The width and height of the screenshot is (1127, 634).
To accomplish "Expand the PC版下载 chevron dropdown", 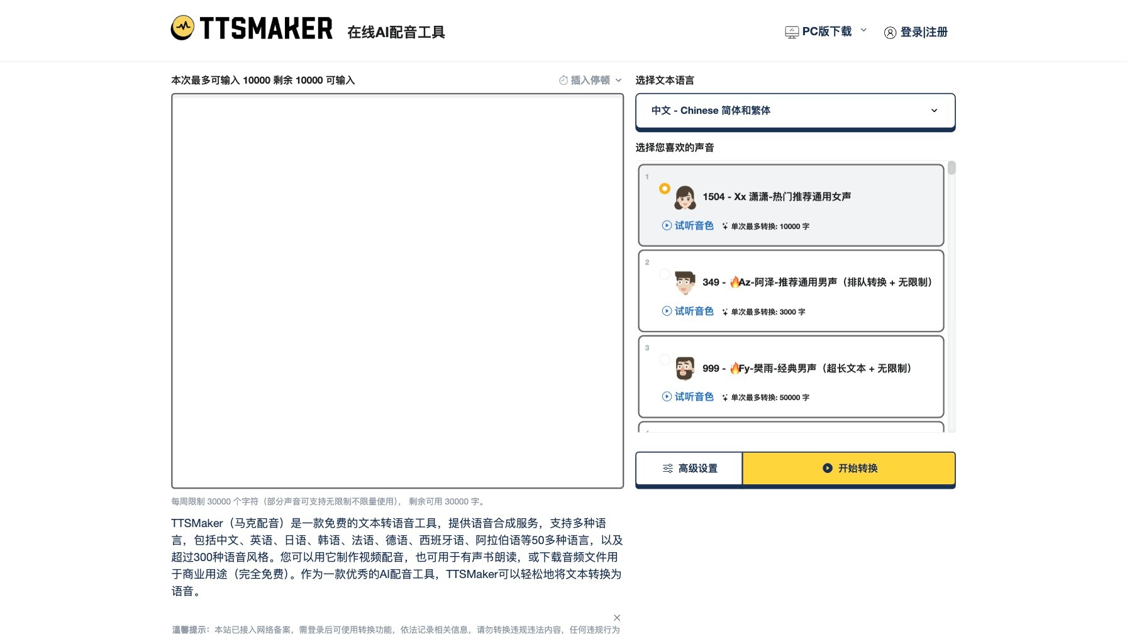I will (x=863, y=30).
